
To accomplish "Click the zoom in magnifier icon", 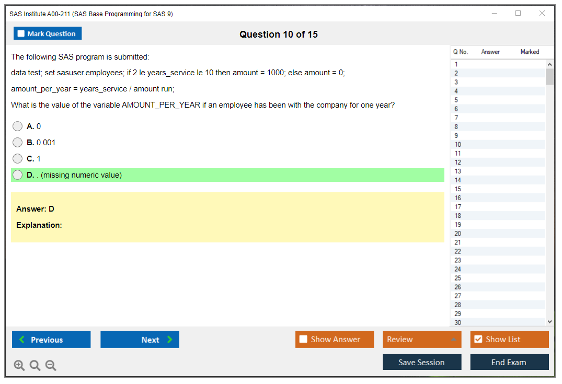I will [19, 366].
